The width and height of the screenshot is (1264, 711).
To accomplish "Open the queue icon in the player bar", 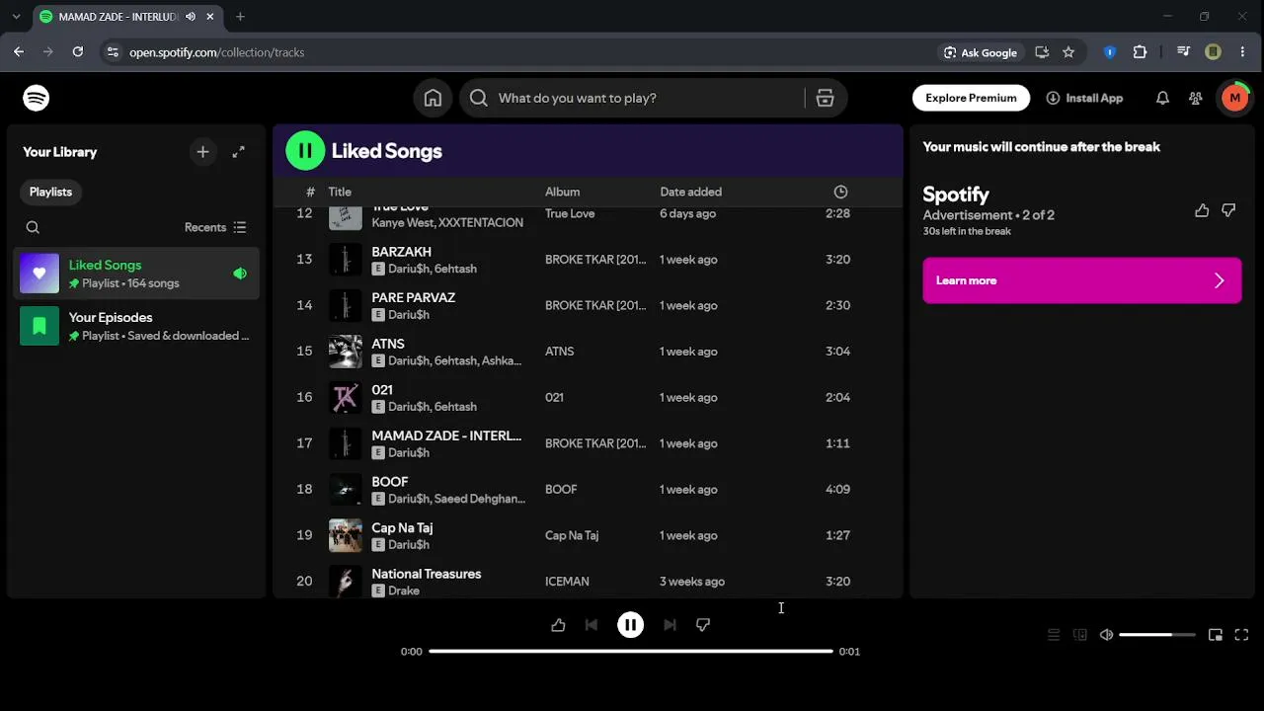I will coord(1054,635).
